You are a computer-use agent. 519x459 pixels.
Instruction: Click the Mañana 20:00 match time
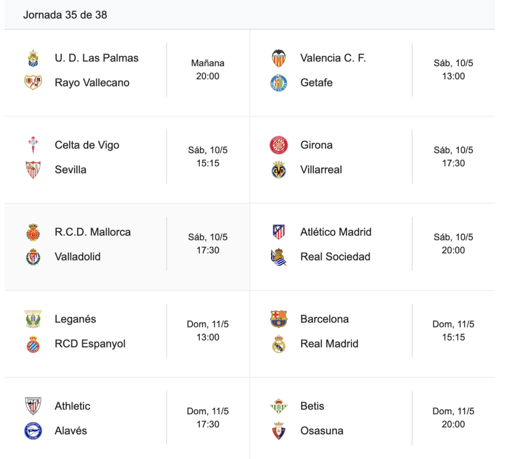click(x=208, y=70)
